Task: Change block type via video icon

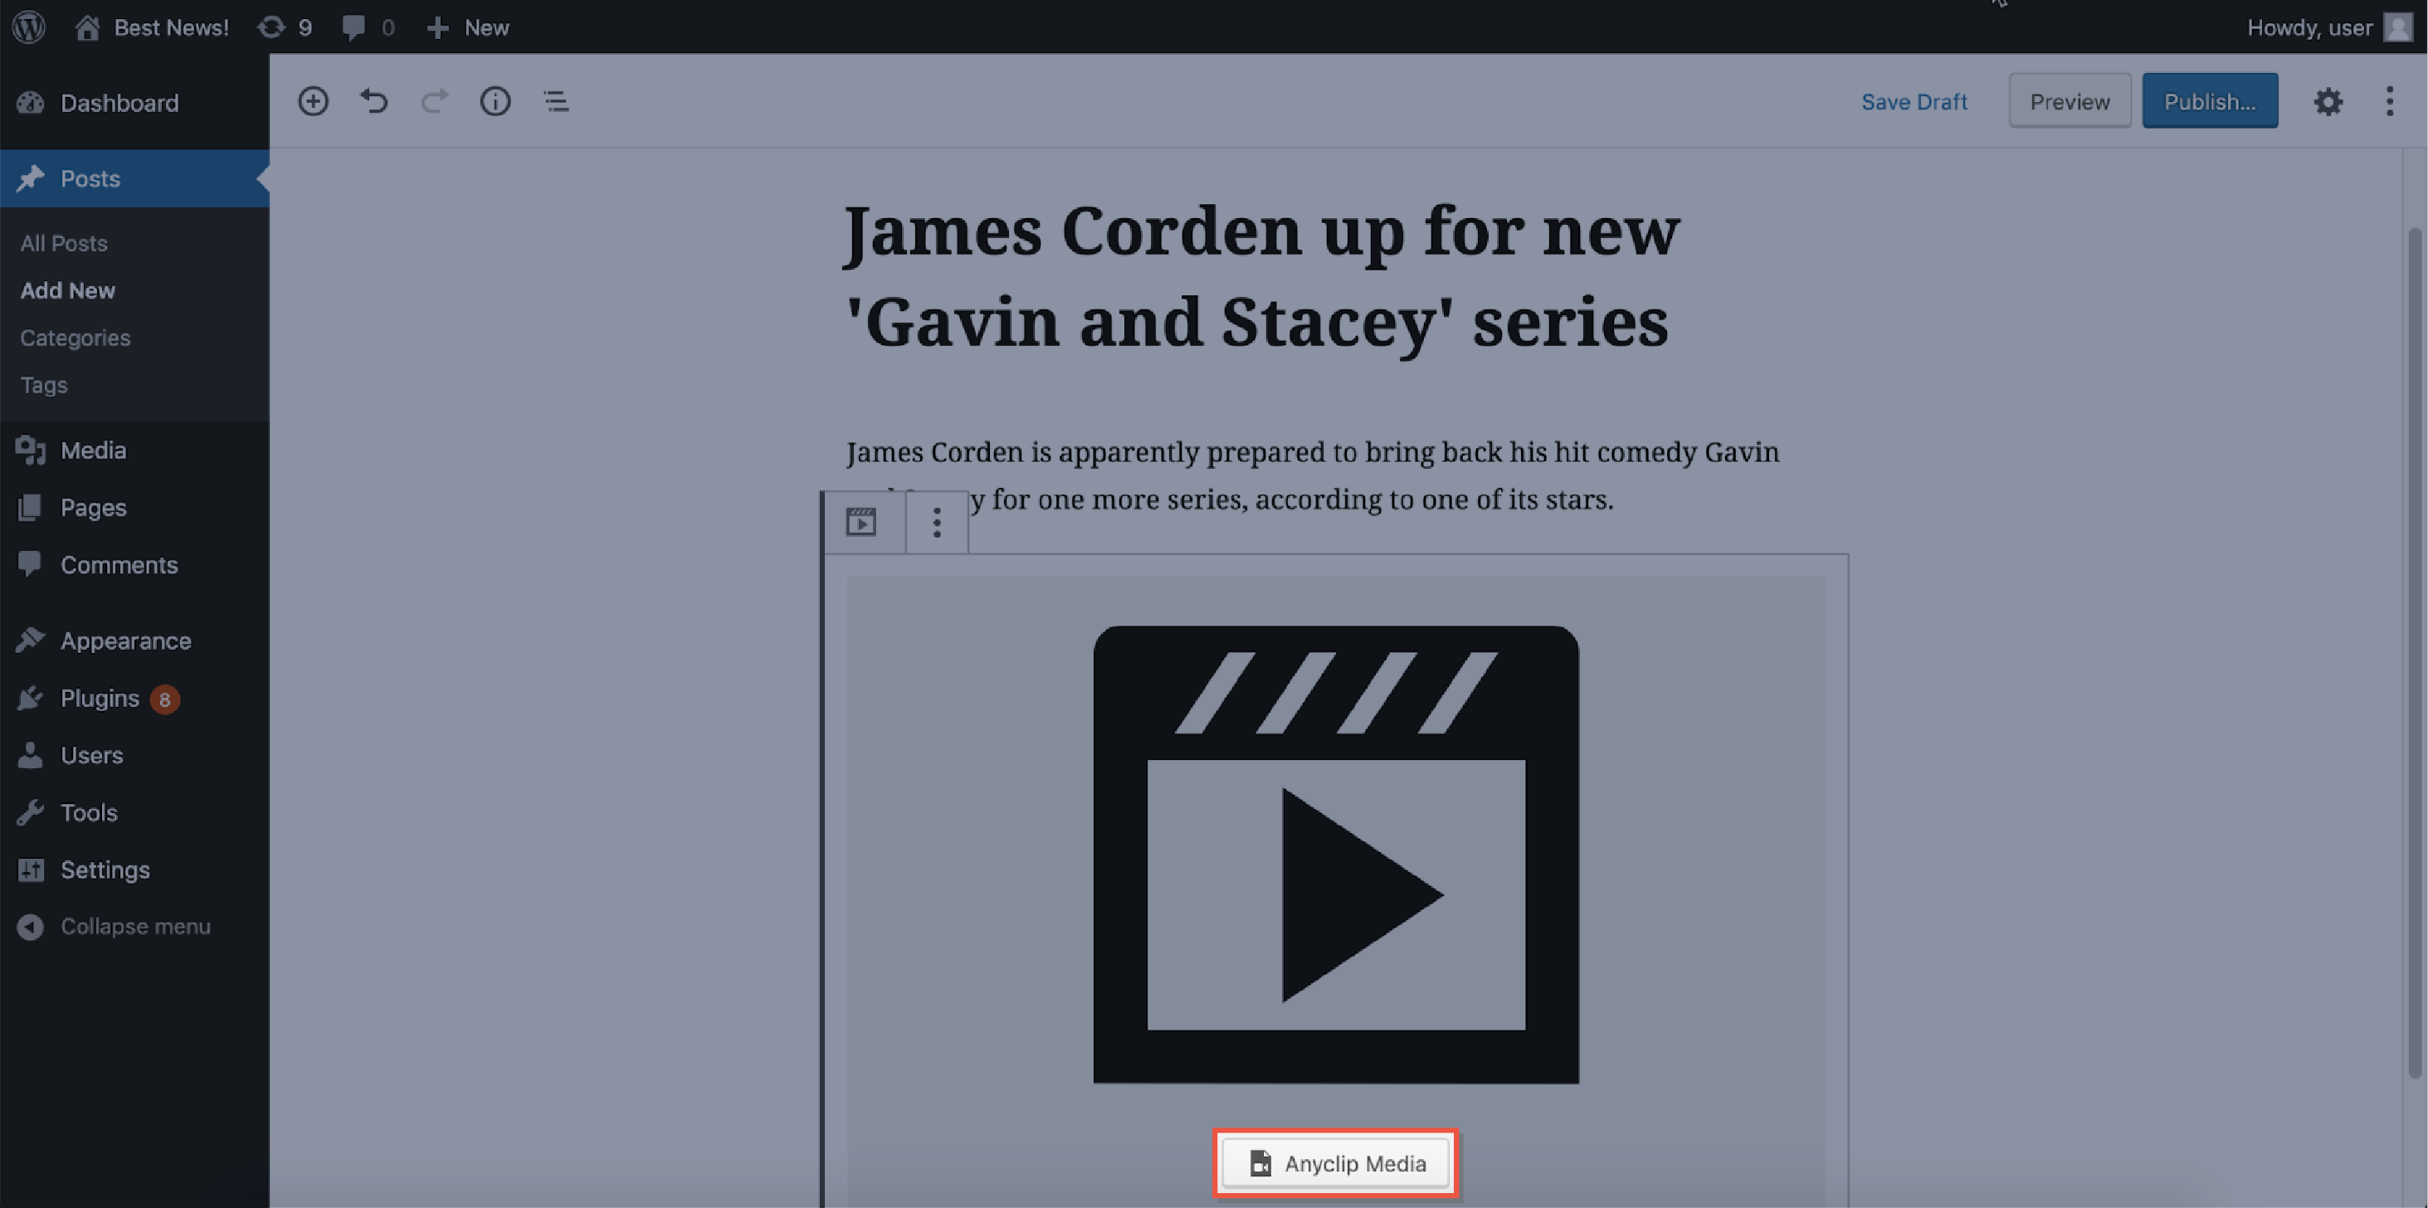Action: pos(861,522)
